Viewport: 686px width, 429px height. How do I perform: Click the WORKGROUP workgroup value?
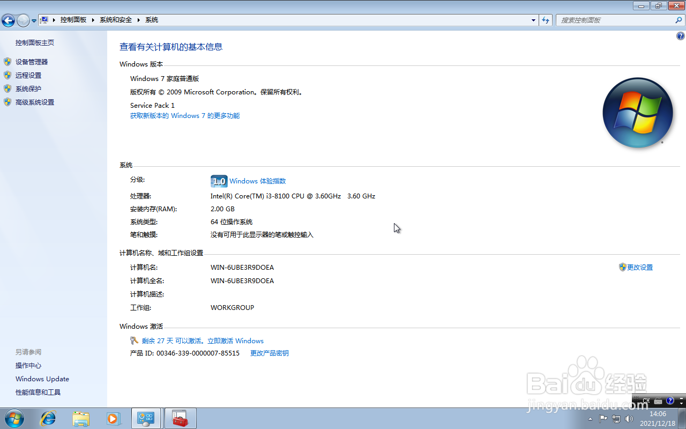click(x=232, y=307)
